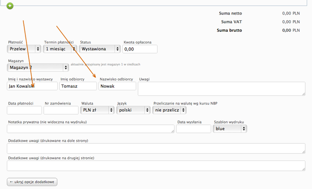The image size is (312, 189).
Task: Click the Kwota opłacona amount field
Action: tap(140, 49)
